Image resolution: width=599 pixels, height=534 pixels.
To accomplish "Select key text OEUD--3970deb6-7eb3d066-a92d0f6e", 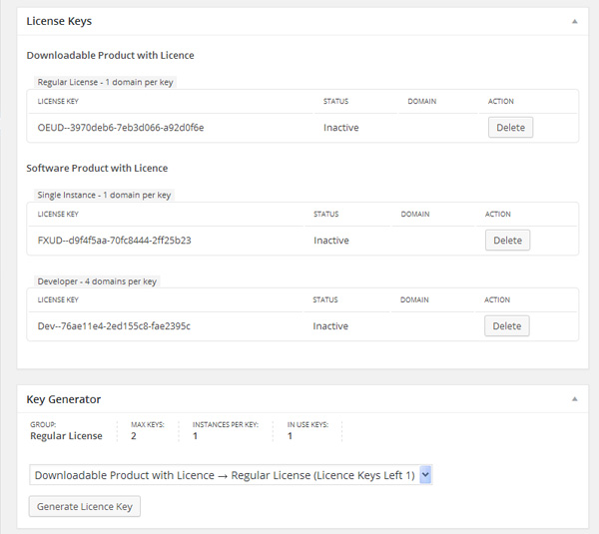I will [121, 128].
